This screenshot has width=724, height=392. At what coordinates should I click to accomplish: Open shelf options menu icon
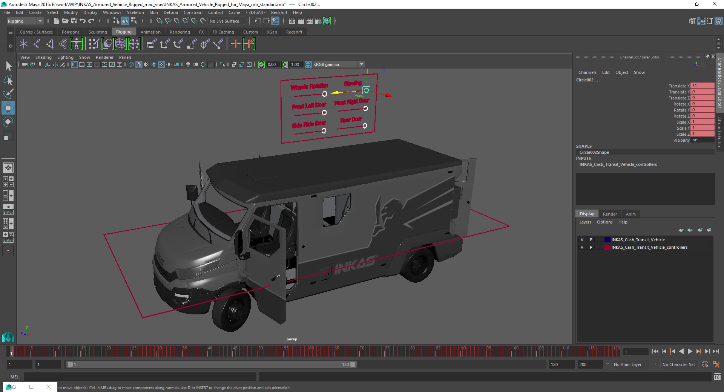[x=11, y=46]
